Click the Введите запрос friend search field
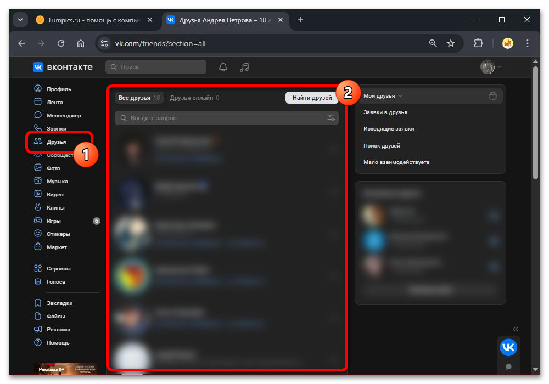Image resolution: width=549 pixels, height=384 pixels. [227, 118]
